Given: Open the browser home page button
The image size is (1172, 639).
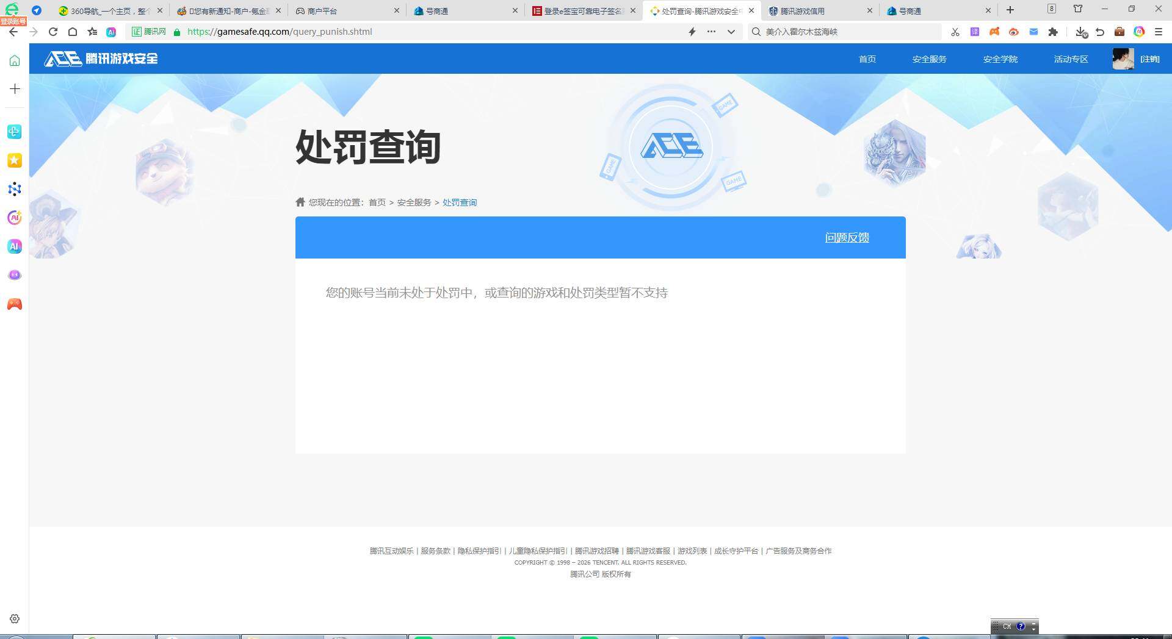Looking at the screenshot, I should click(73, 32).
